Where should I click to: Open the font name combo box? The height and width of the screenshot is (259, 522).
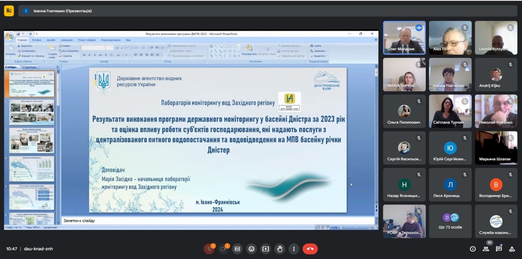click(x=93, y=48)
